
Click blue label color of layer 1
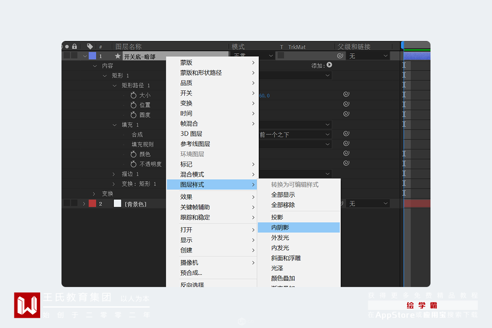pyautogui.click(x=92, y=56)
